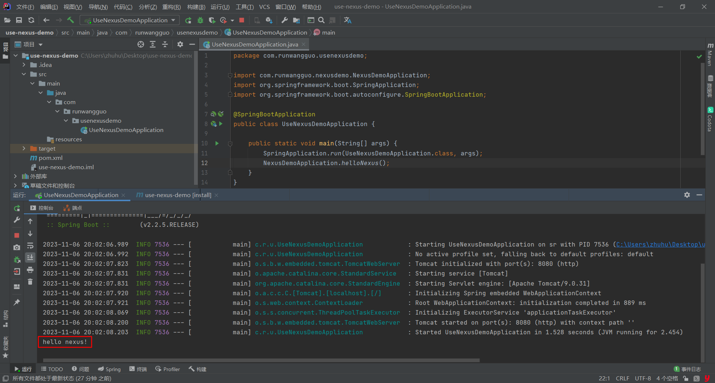
Task: Click the UTF-8 encoding selector
Action: [643, 379]
